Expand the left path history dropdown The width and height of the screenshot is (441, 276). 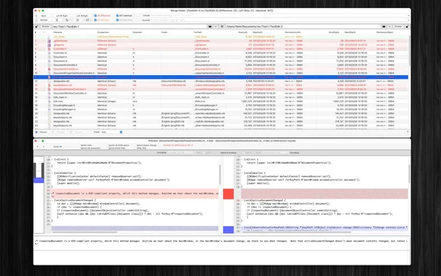(216, 26)
